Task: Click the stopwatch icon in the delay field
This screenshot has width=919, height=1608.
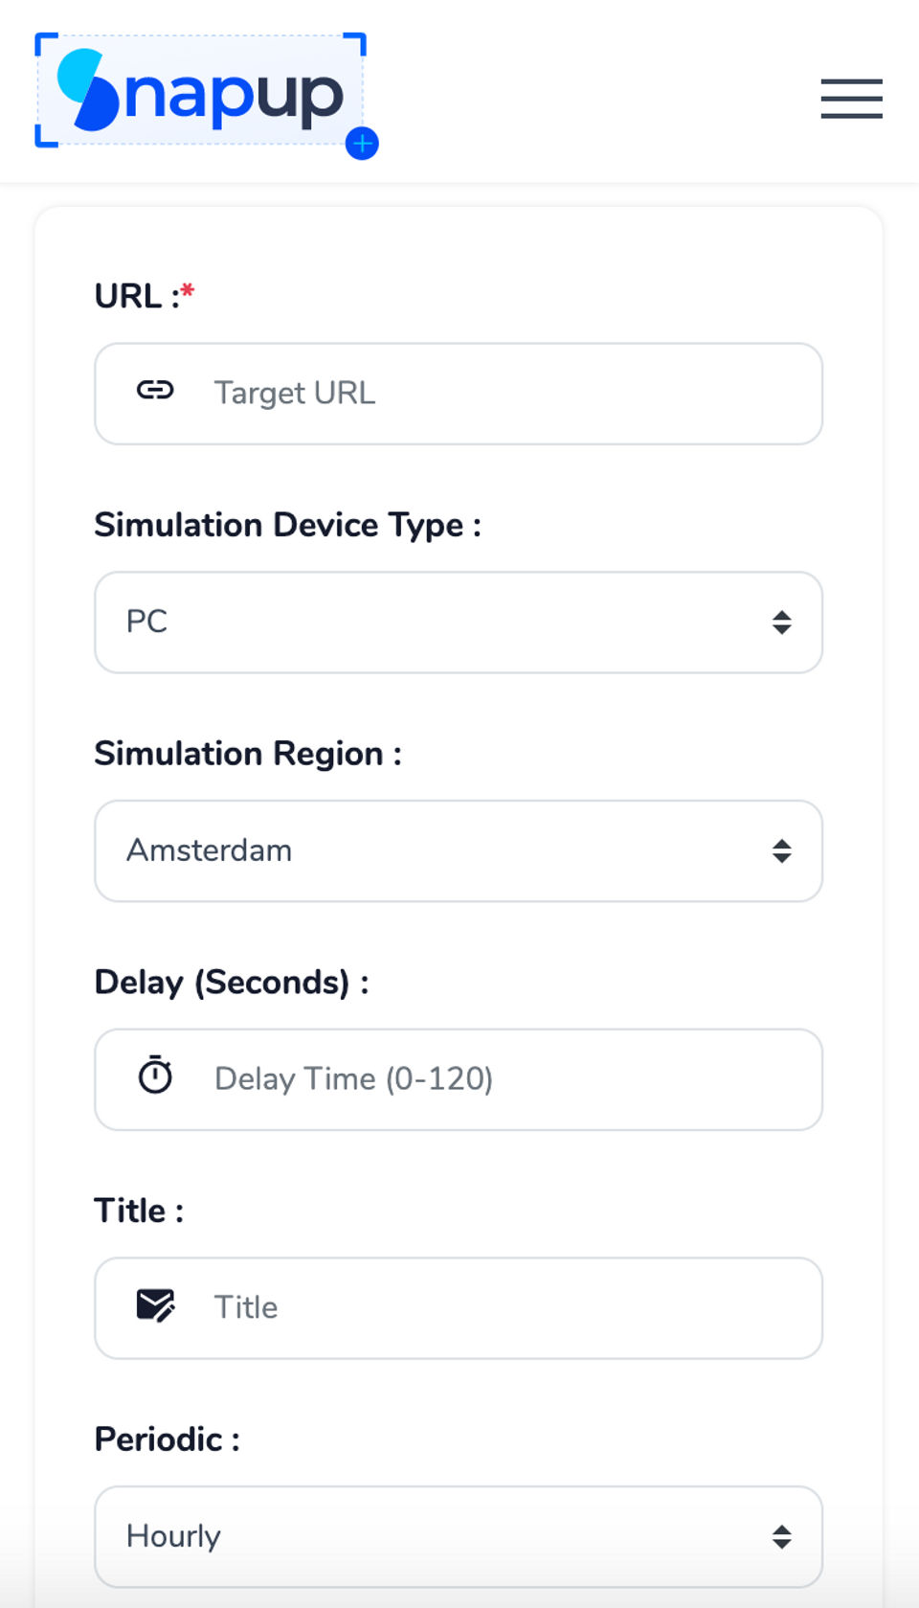Action: coord(155,1076)
